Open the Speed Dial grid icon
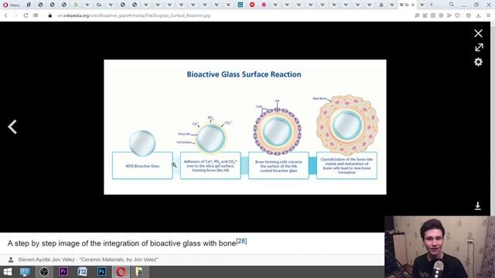The image size is (495, 278). [x=36, y=15]
